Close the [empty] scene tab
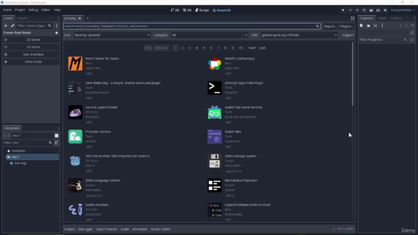The height and width of the screenshot is (235, 418). point(80,18)
